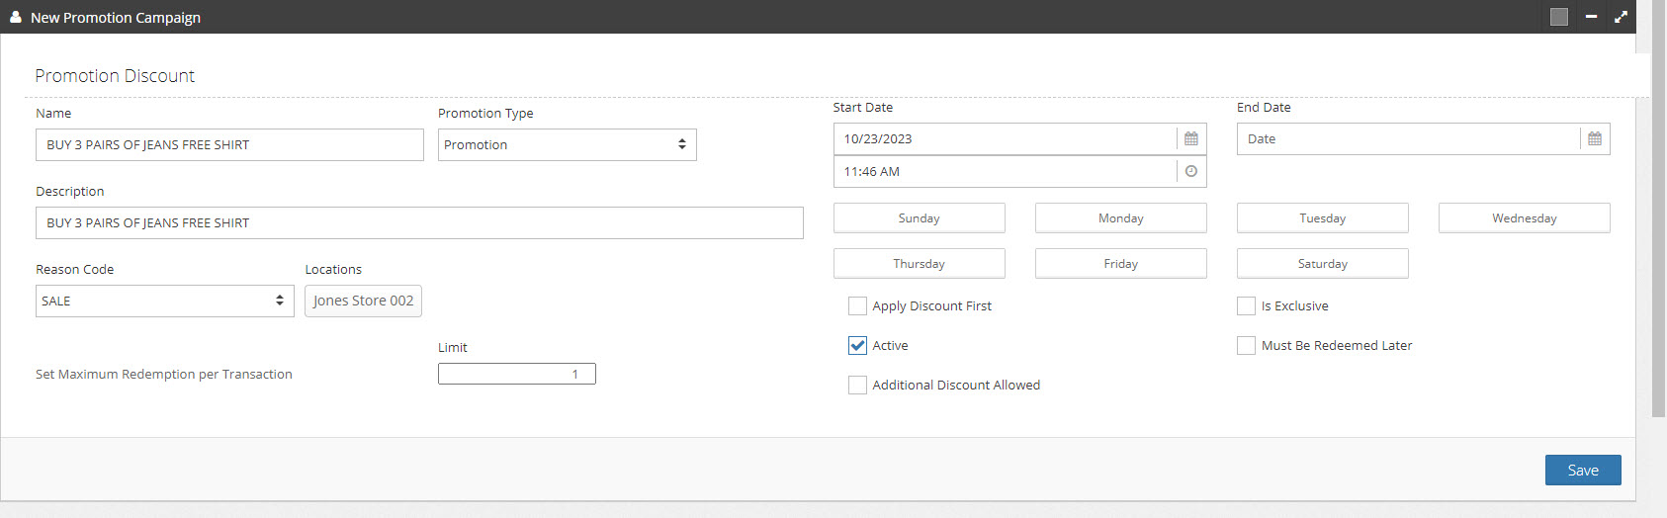1667x518 pixels.
Task: Click the Jones Store 002 location tag
Action: point(363,302)
